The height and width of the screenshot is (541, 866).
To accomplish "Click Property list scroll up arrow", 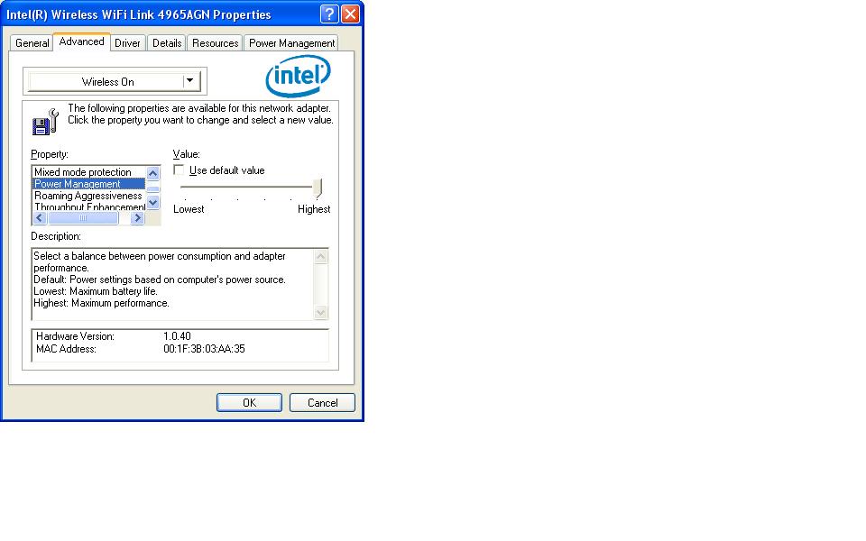I will (x=153, y=173).
